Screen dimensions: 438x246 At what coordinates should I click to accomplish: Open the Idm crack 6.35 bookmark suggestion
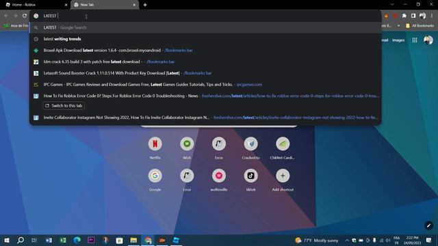click(205, 62)
